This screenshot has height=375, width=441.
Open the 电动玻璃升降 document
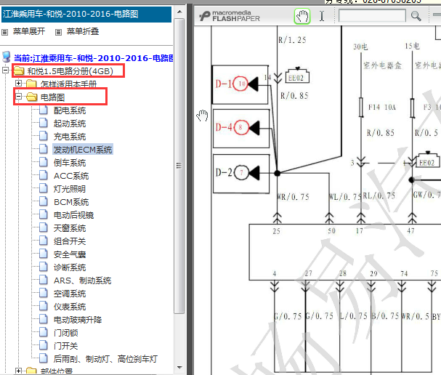(x=78, y=320)
